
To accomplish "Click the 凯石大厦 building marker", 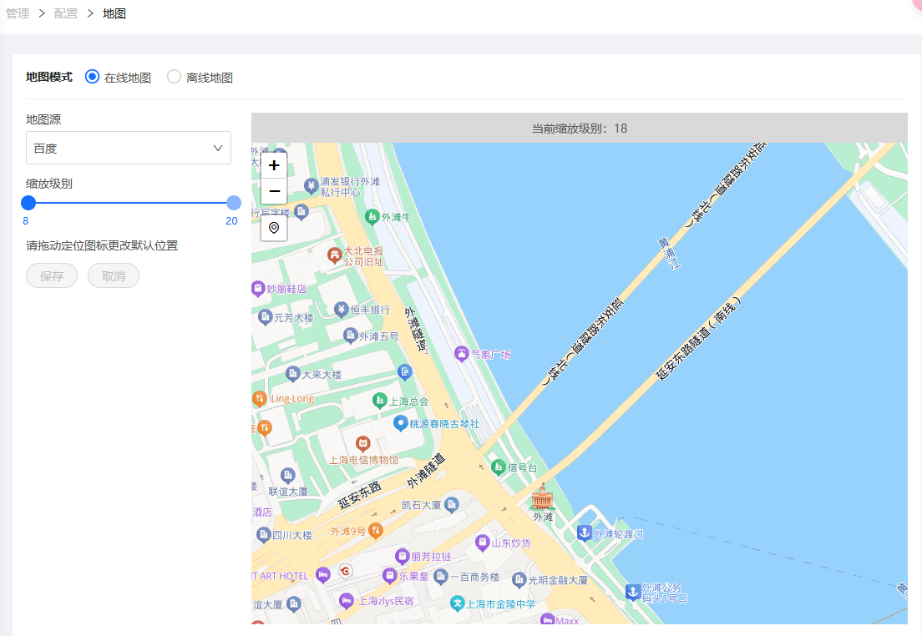I will 452,504.
